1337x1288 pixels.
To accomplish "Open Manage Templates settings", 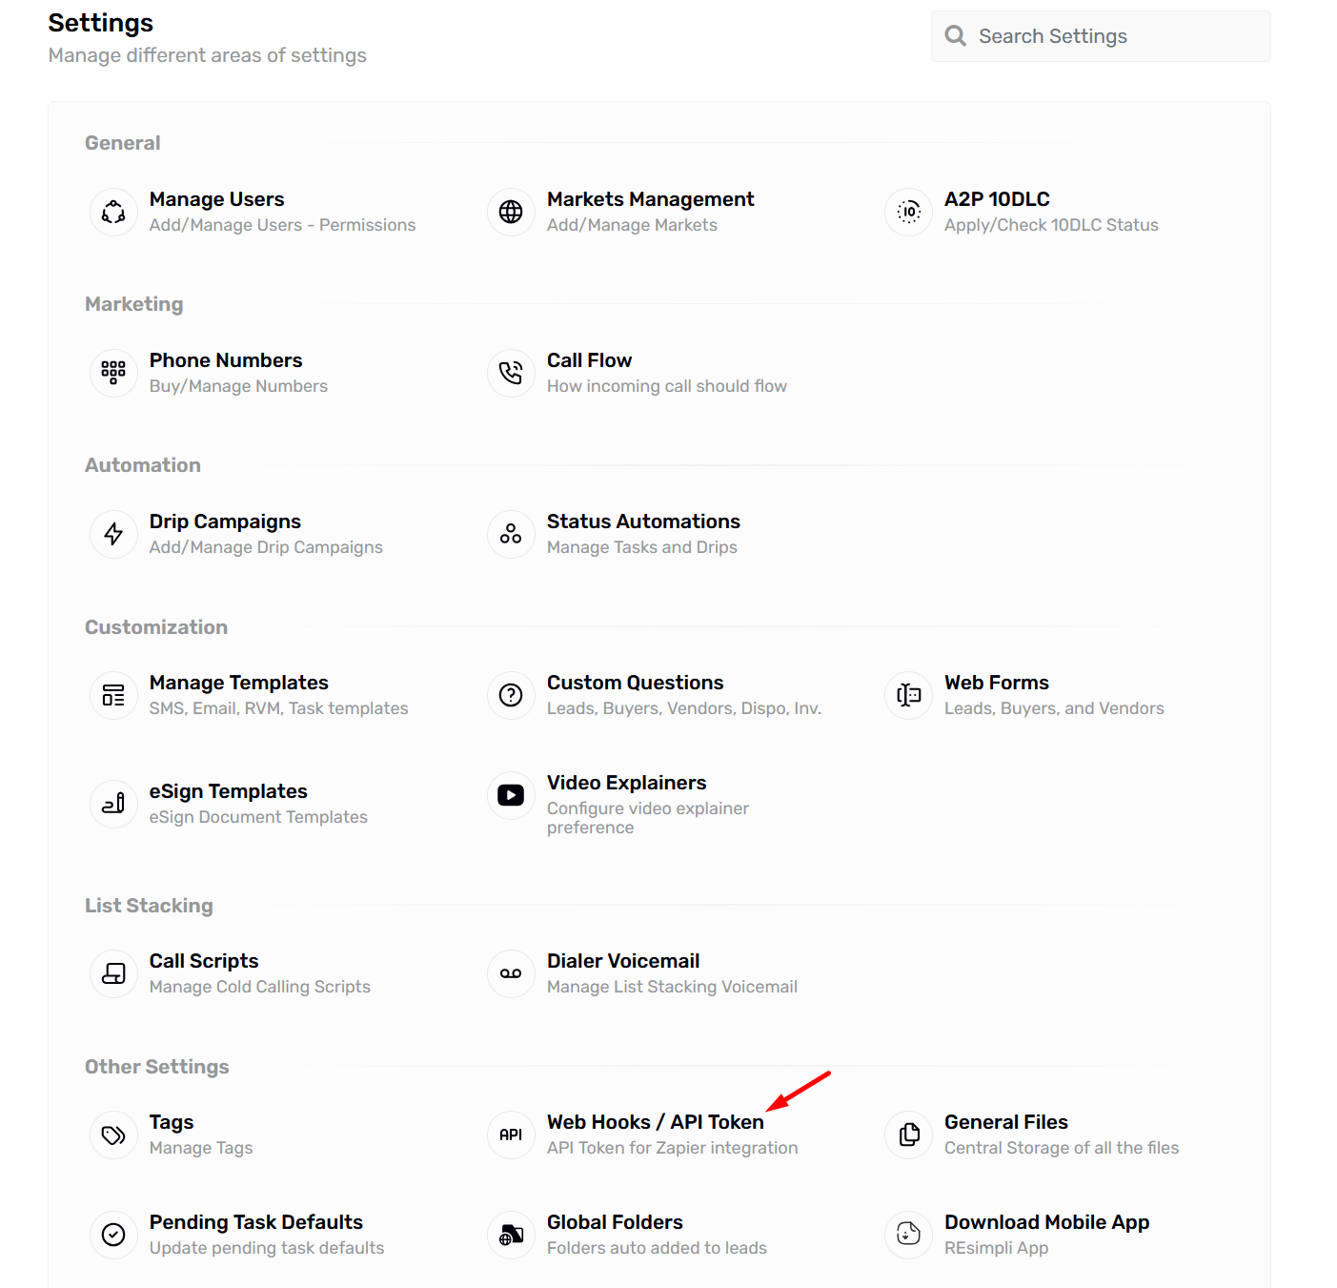I will point(238,684).
